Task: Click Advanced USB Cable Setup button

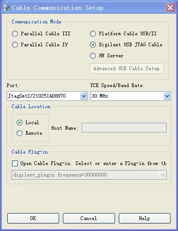Action: pos(127,69)
